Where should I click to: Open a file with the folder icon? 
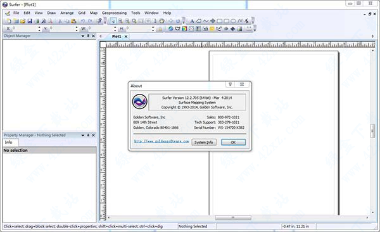[23, 21]
